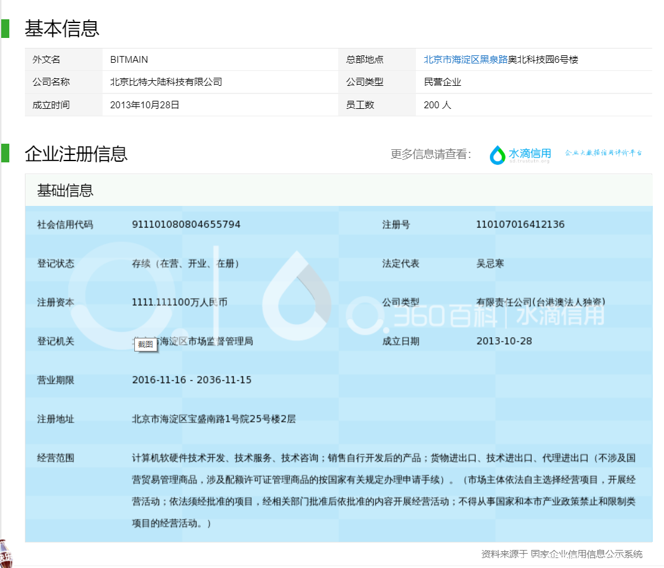Click the 法定代表 label
Screen dimensions: 664x568
(x=400, y=264)
